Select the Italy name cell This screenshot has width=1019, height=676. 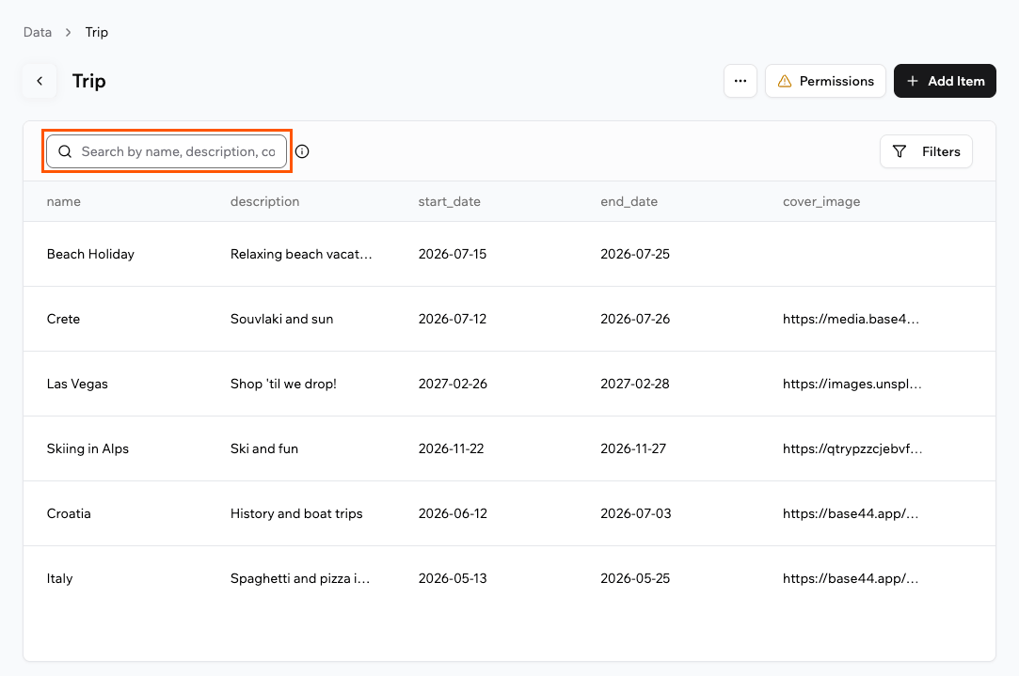coord(59,578)
